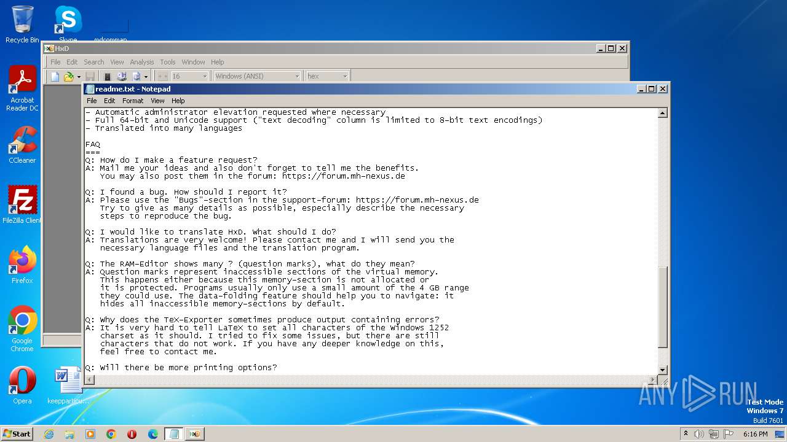The width and height of the screenshot is (787, 442).
Task: Select the FileZilla Client desktop icon
Action: pyautogui.click(x=22, y=205)
